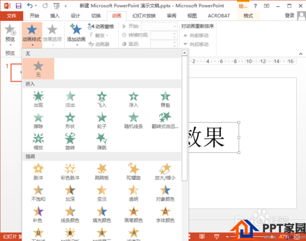Apply the 缩放 zoom animation
This screenshot has height=241, width=306.
(39, 141)
